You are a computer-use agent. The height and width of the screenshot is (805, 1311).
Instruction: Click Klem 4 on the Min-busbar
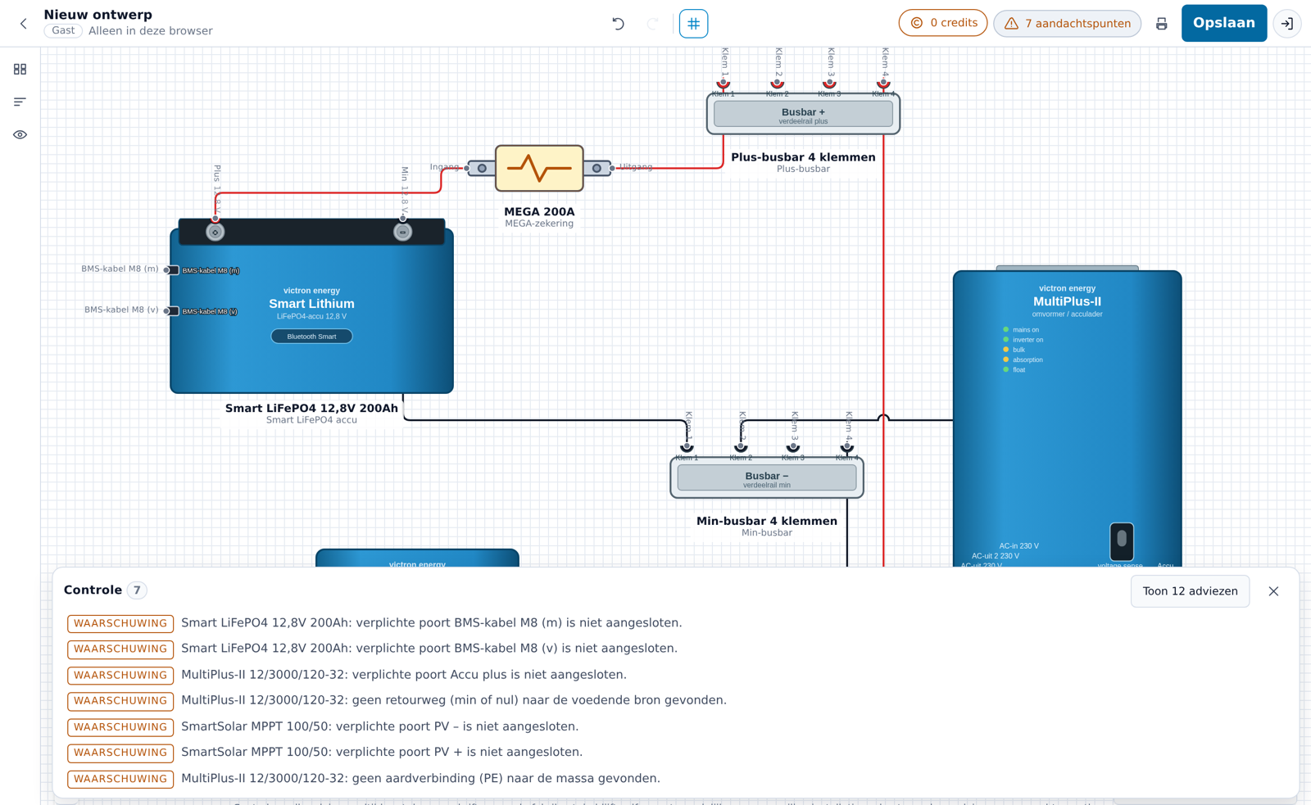click(847, 447)
